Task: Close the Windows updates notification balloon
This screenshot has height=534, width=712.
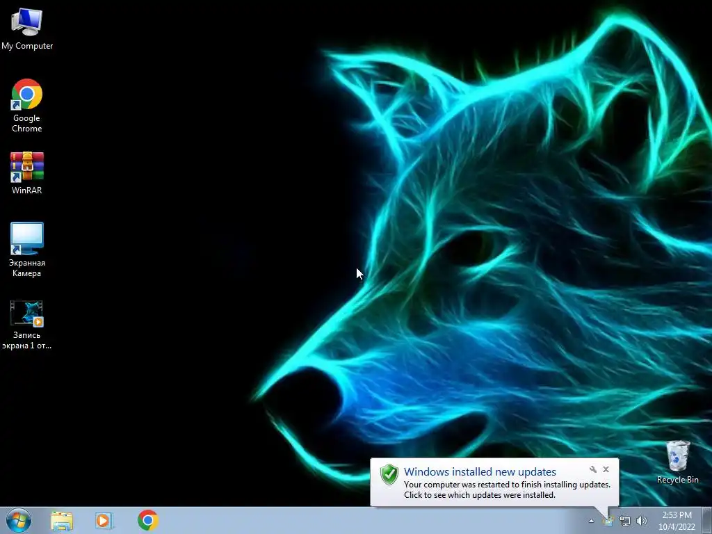Action: tap(606, 469)
